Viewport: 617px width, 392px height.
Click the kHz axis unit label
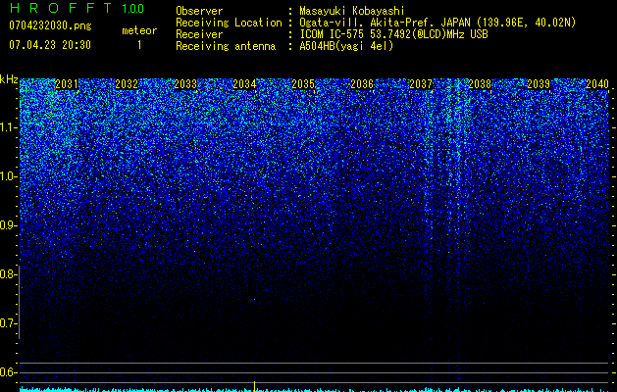click(x=9, y=79)
